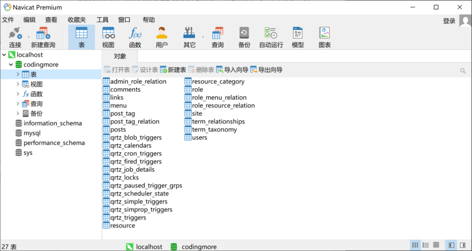The image size is (472, 251).
Task: Expand the 视图 tree node
Action: pyautogui.click(x=18, y=84)
